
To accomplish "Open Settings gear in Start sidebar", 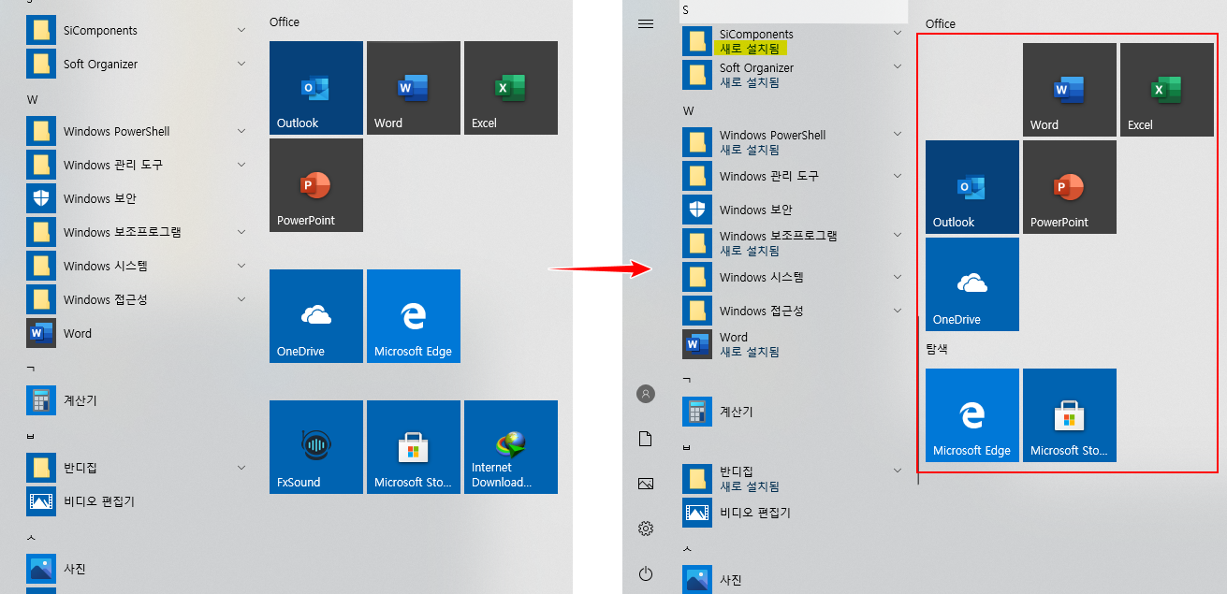I will 646,529.
